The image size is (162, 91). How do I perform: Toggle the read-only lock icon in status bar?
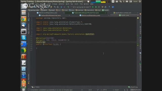tap(125, 90)
